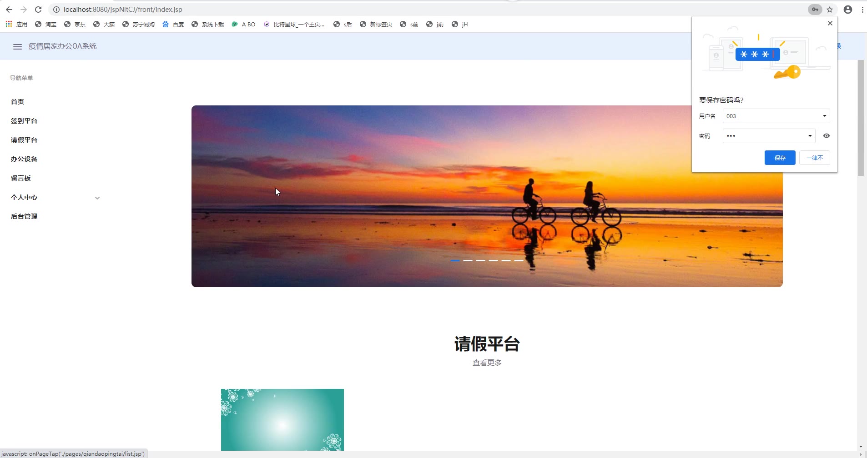The width and height of the screenshot is (867, 458).
Task: Go to 首页 in navigation menu
Action: (x=17, y=102)
